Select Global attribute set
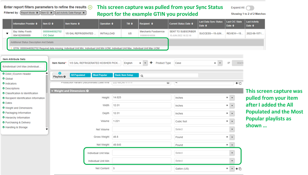The image size is (308, 175). [x=9, y=79]
